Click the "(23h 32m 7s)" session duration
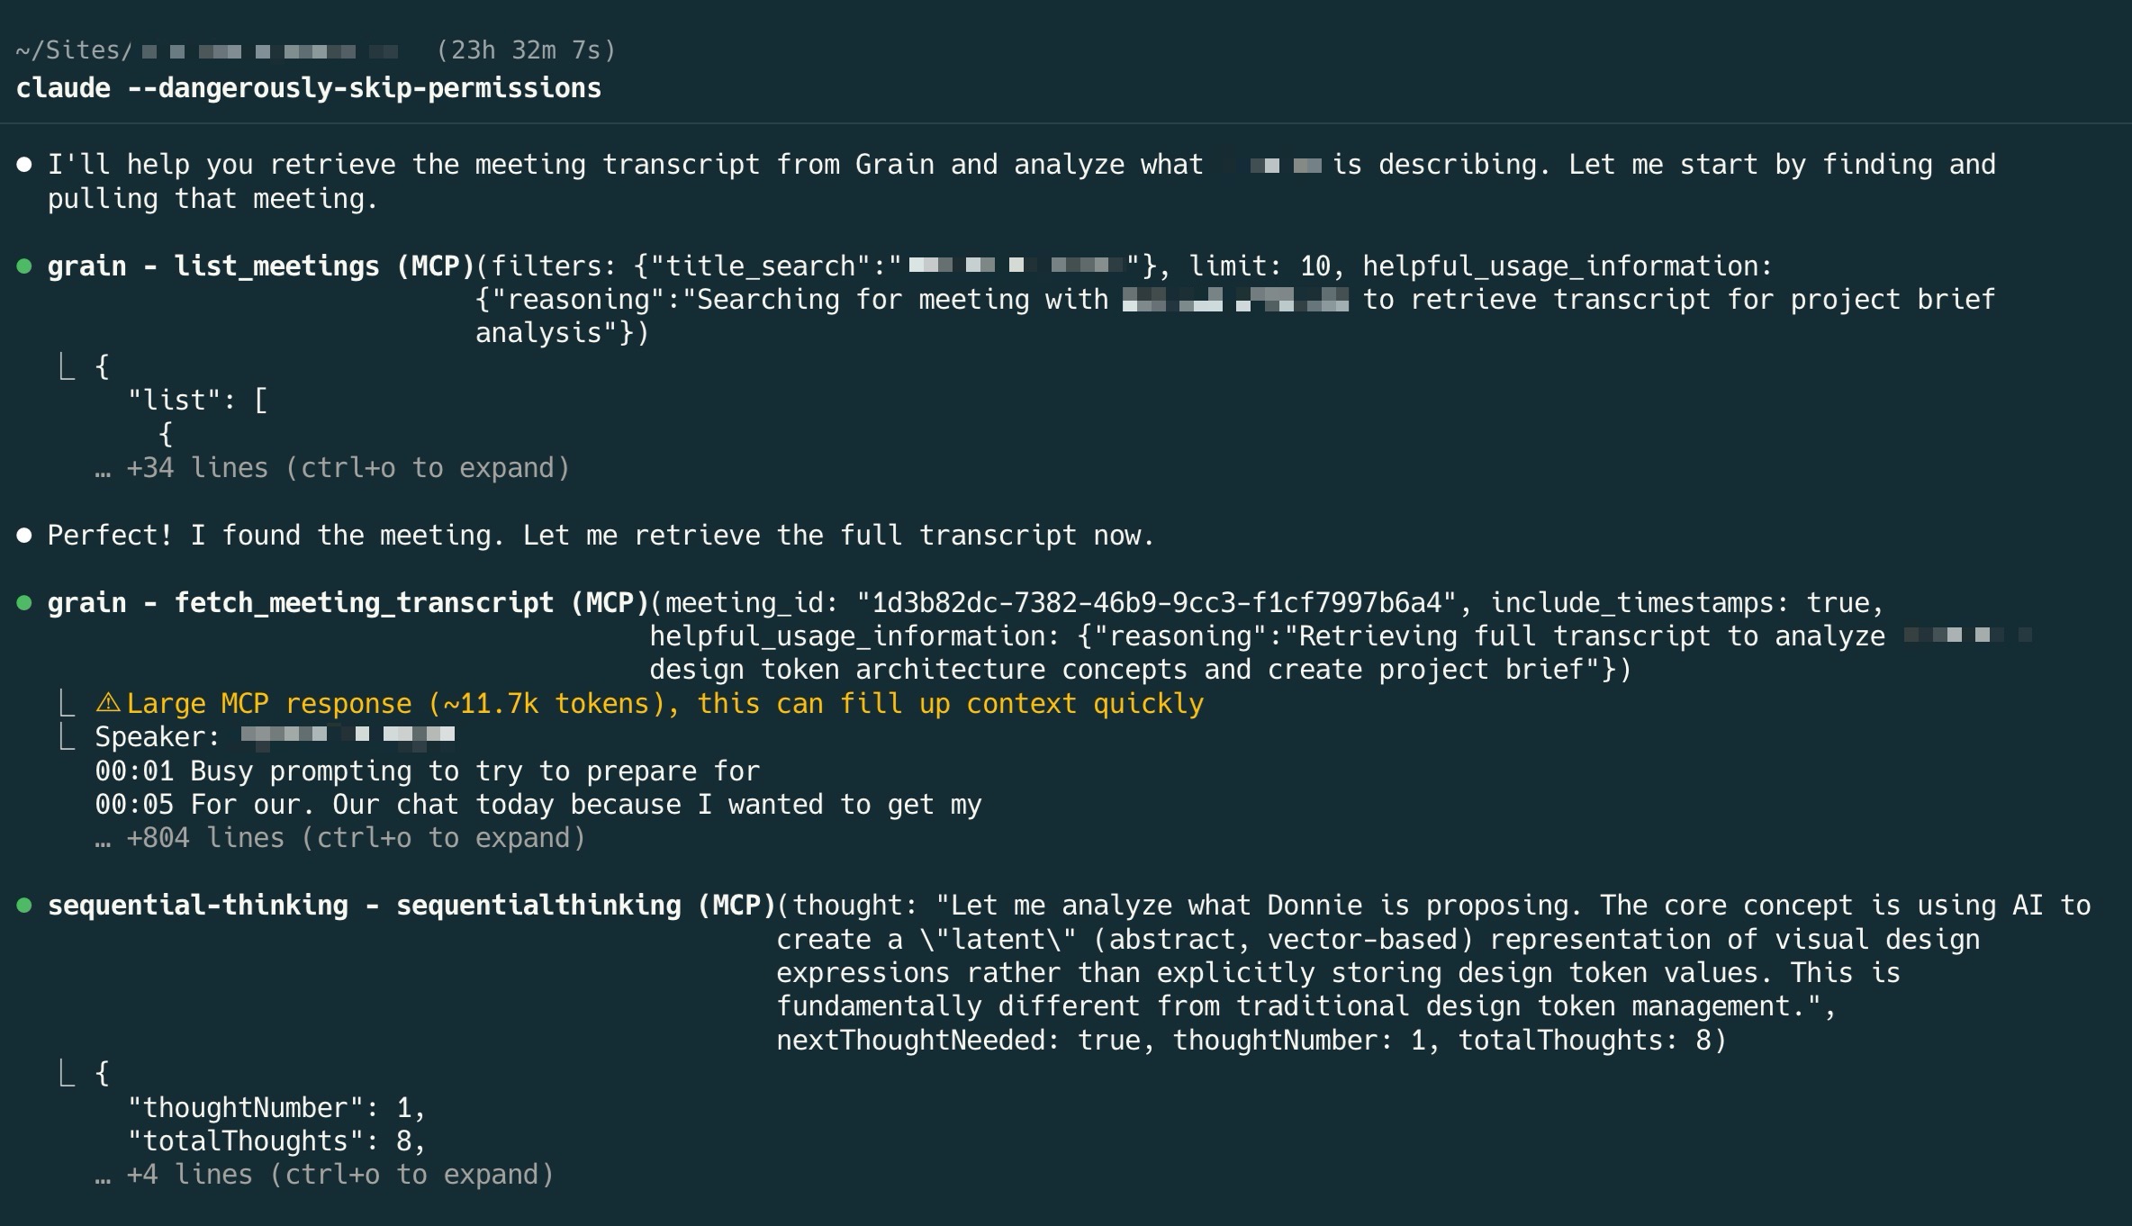This screenshot has height=1226, width=2132. [x=526, y=50]
